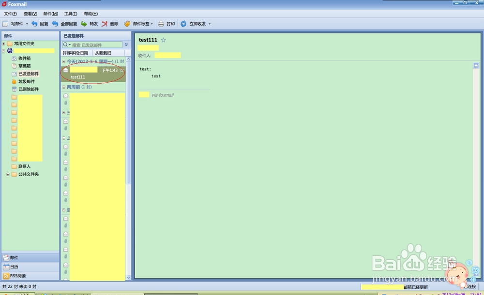The image size is (484, 295).
Task: Click the 转发 forward button
Action: click(89, 24)
